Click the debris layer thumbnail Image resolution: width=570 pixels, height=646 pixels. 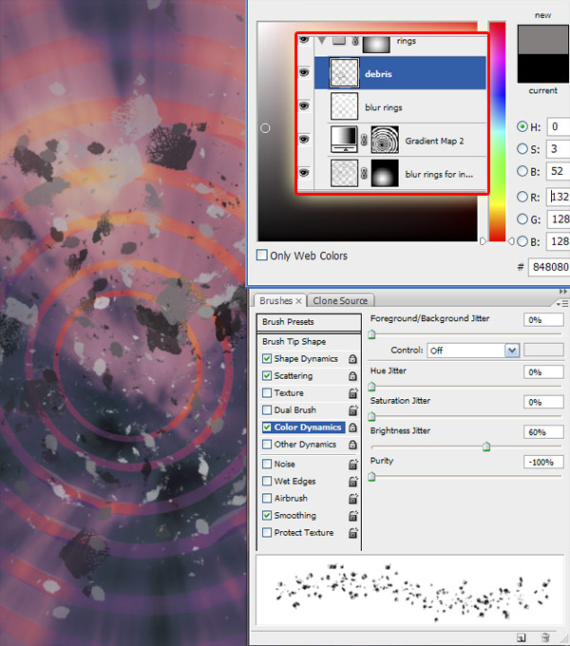pos(344,73)
